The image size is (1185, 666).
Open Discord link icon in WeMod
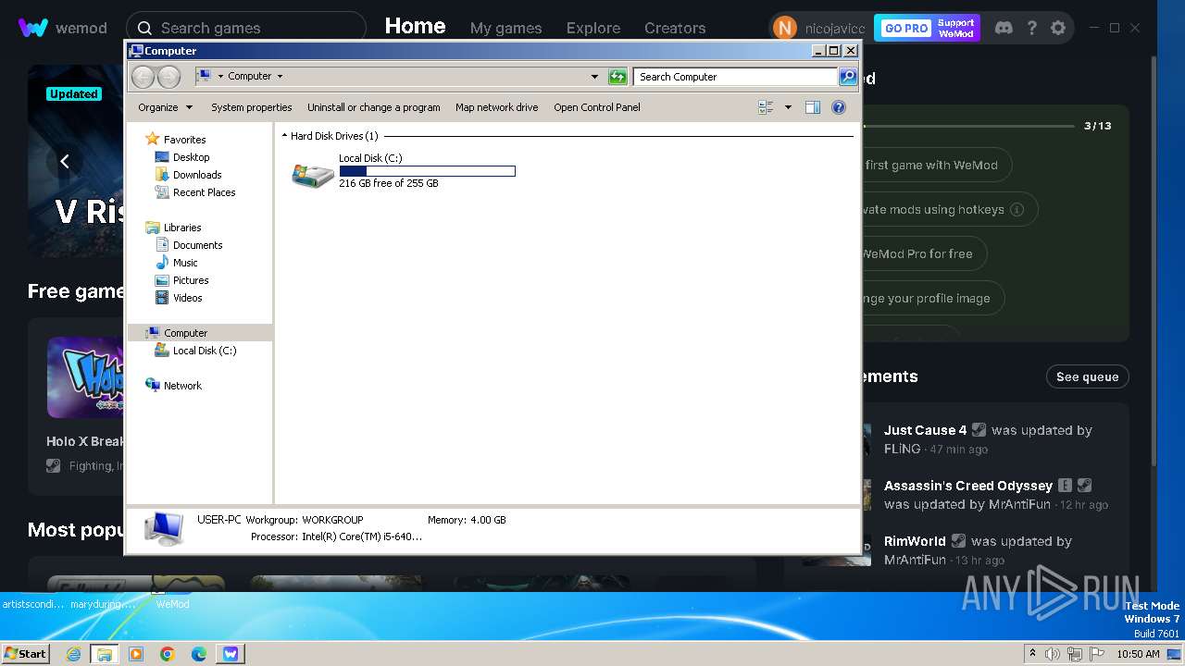pyautogui.click(x=1004, y=28)
